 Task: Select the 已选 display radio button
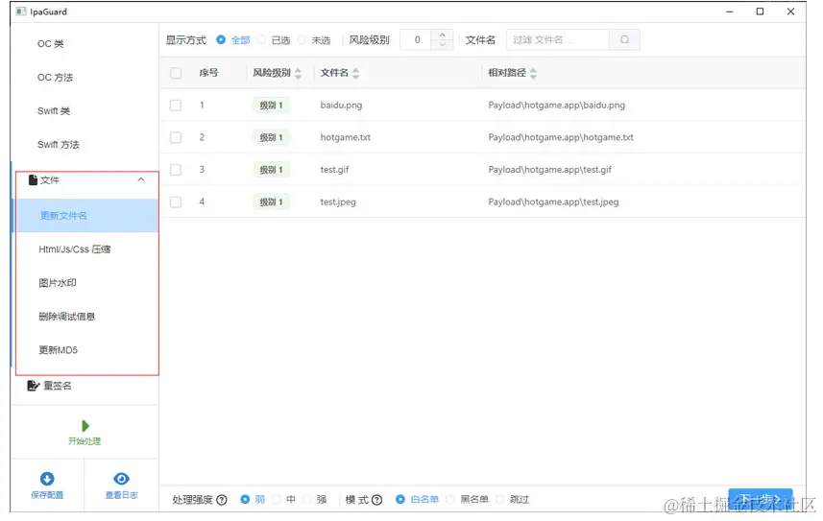[261, 40]
